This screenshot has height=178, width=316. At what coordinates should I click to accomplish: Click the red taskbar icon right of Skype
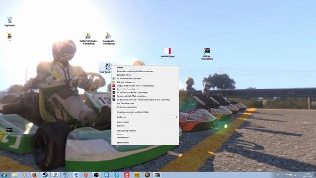click(127, 175)
